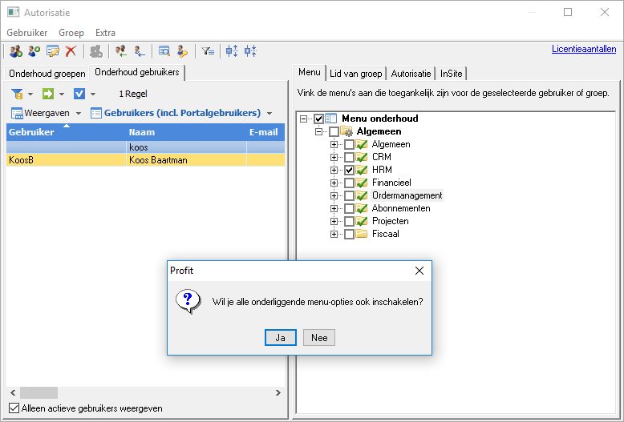Toggle Alleen actieve gebruikers weergeven checkbox
This screenshot has width=624, height=422.
point(14,408)
